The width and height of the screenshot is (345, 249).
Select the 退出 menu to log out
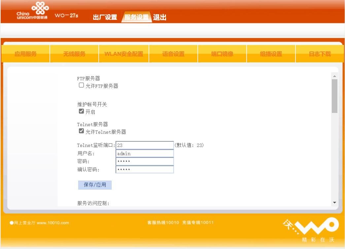159,17
